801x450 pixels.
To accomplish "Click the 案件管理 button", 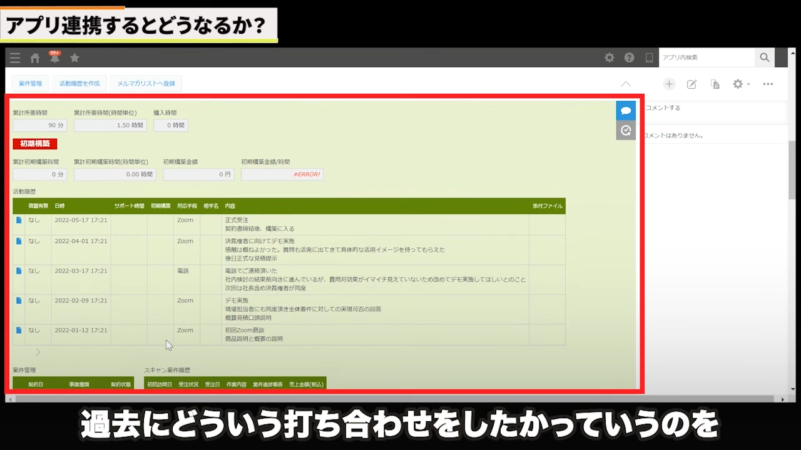I will pos(30,84).
